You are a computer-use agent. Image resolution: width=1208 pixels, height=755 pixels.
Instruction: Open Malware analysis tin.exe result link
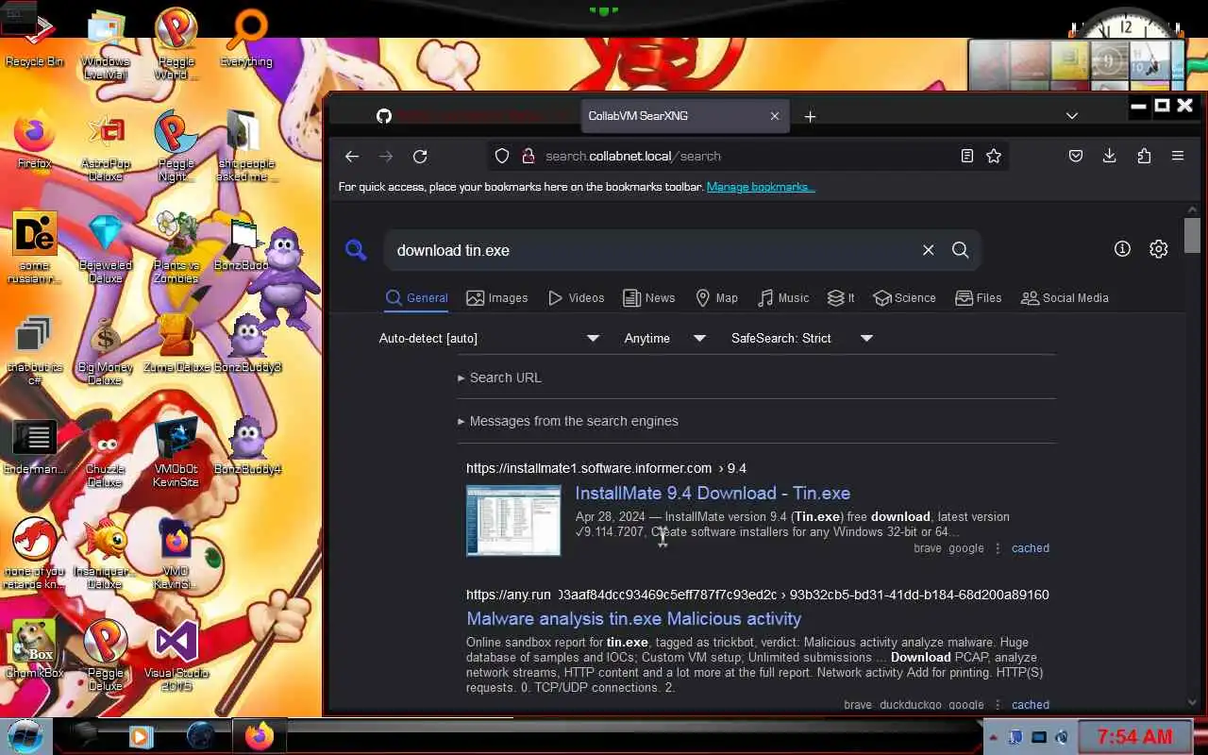pos(634,619)
